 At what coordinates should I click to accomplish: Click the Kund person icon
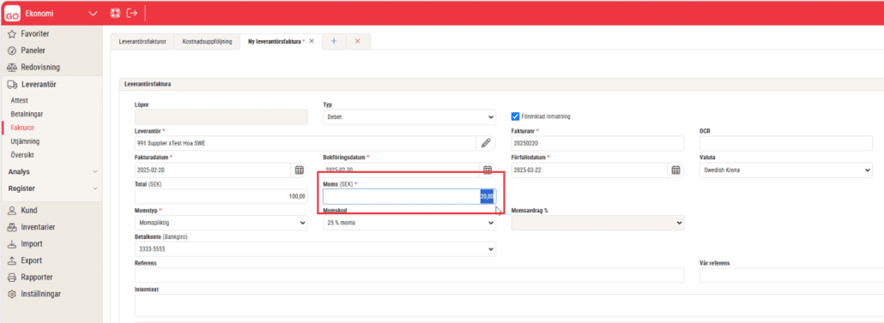click(11, 211)
